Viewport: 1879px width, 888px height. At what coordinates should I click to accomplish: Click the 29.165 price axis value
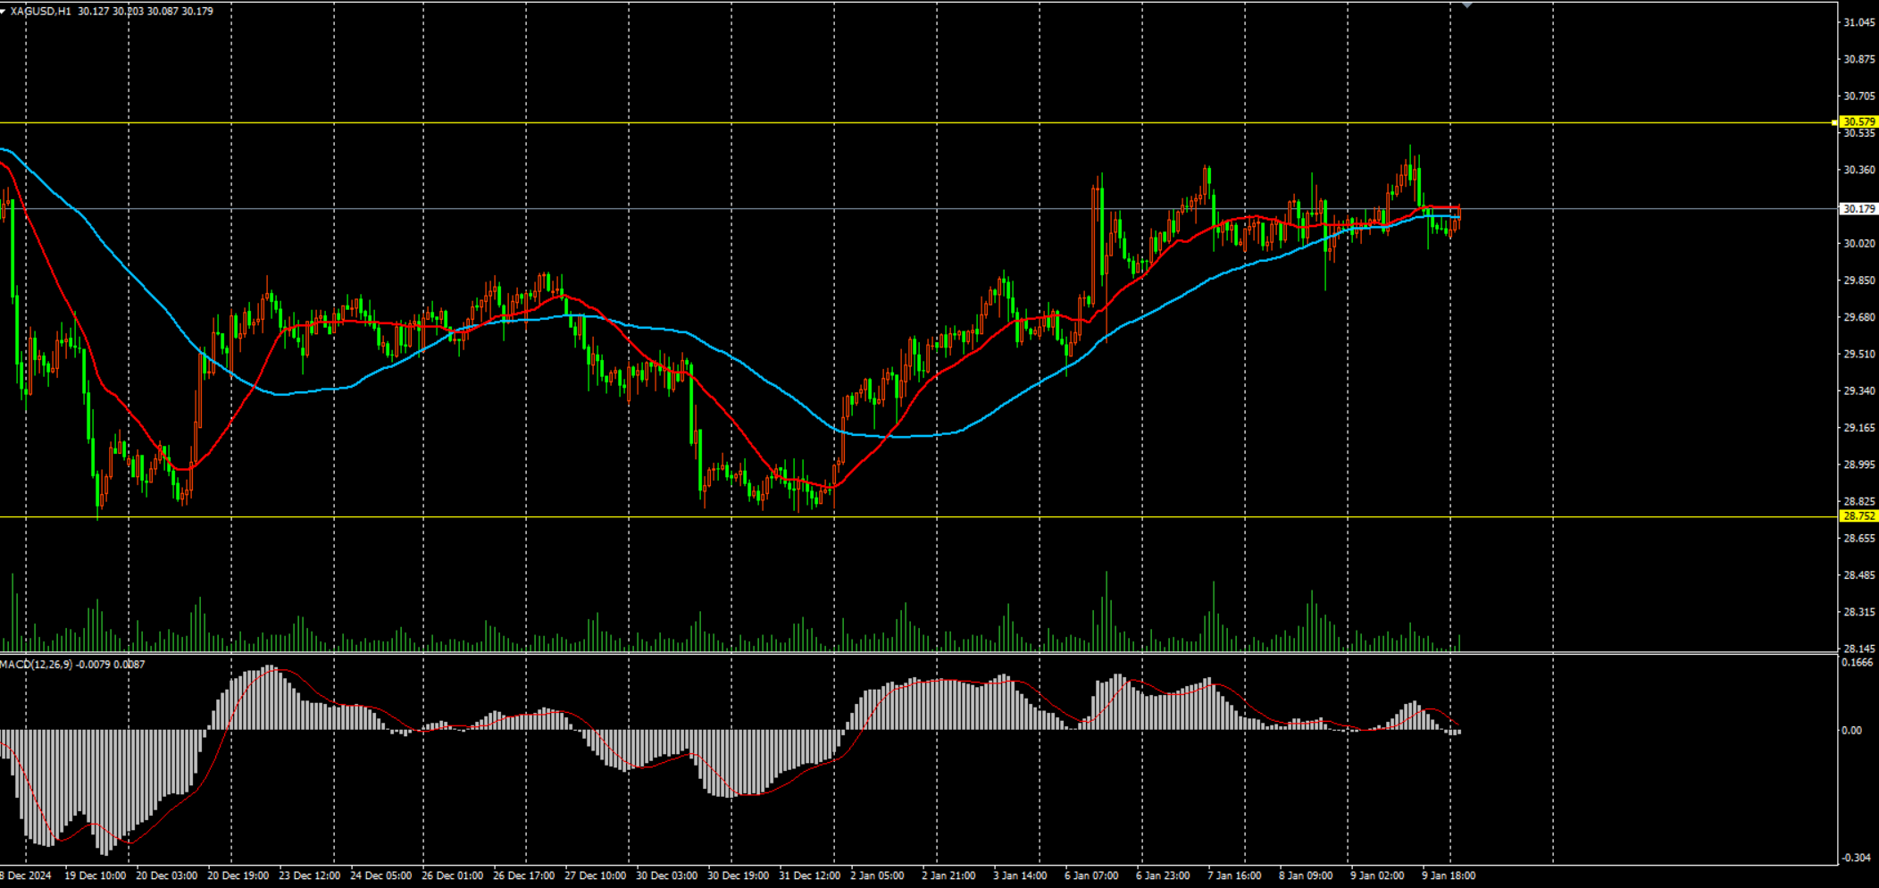(x=1859, y=428)
